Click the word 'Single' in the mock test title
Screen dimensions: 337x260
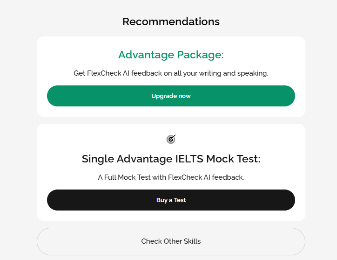point(98,159)
